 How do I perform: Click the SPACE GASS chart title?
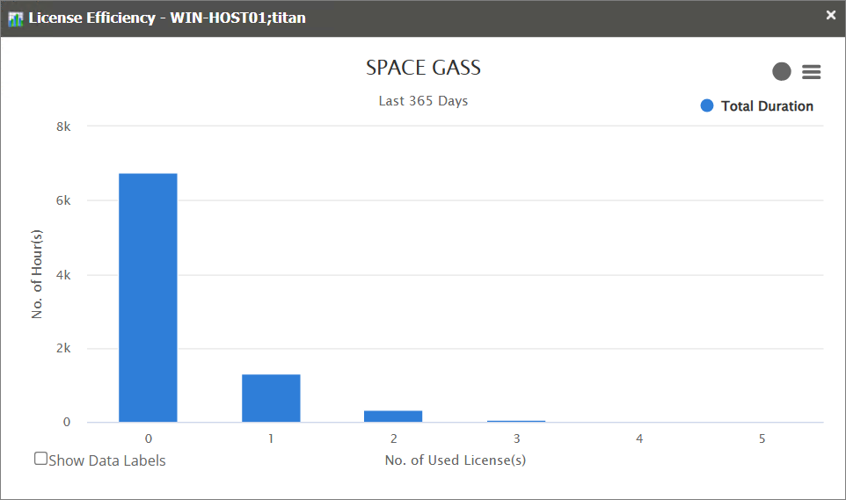tap(423, 68)
